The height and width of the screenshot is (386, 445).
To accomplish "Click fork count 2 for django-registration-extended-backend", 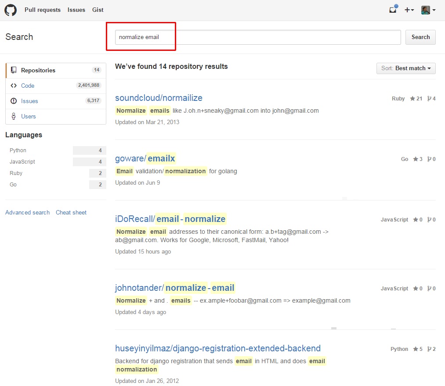I will [x=431, y=349].
